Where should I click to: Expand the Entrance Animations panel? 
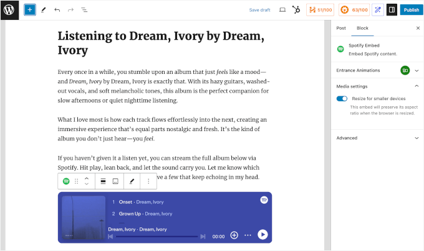(x=417, y=71)
